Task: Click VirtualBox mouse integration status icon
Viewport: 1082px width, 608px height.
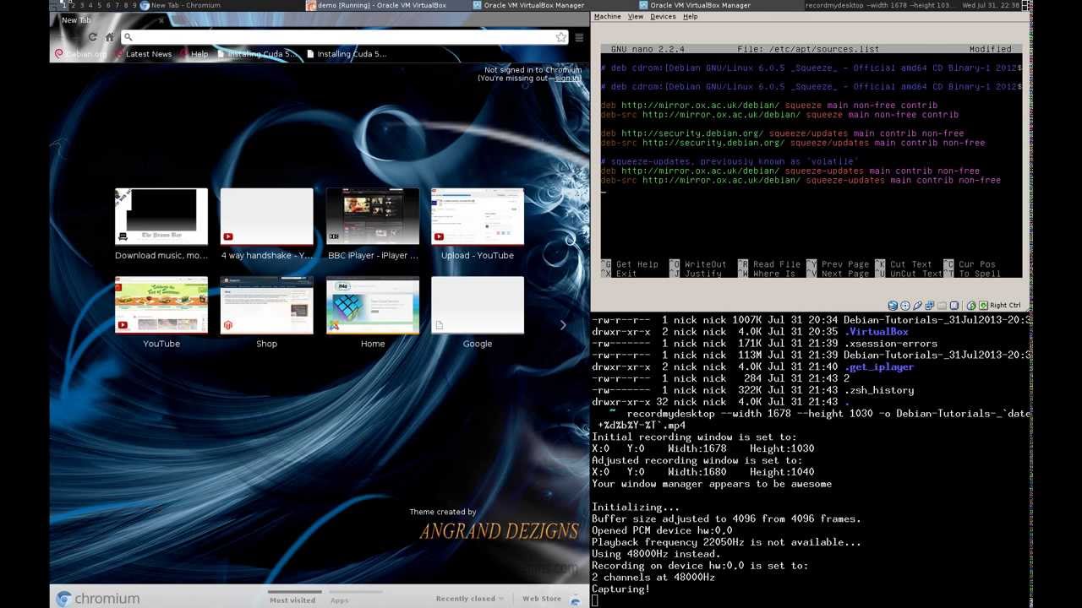Action: point(971,306)
